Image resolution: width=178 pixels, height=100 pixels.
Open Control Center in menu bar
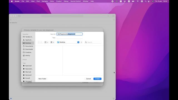149,1
